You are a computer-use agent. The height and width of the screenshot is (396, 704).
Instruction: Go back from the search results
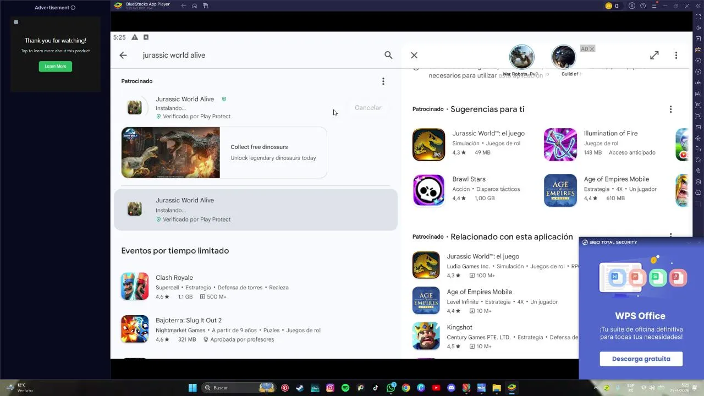click(123, 55)
